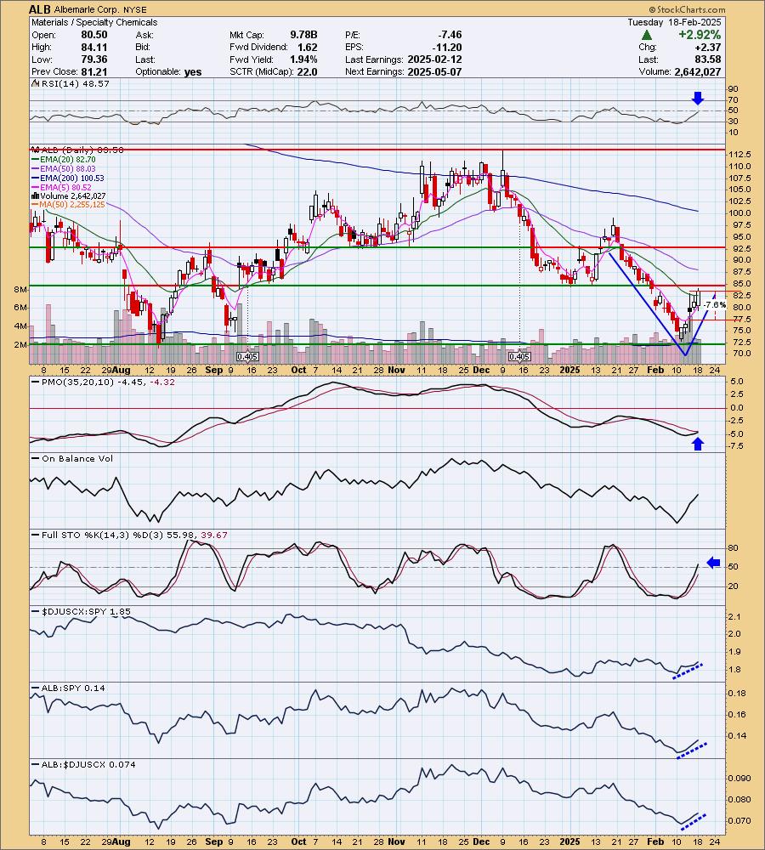The image size is (765, 850).
Task: Click the 0.18 value on ALB:SPY axis
Action: pyautogui.click(x=738, y=694)
